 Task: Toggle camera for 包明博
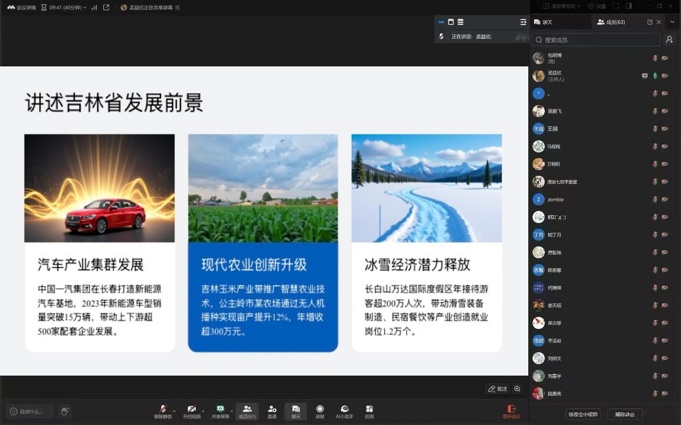pyautogui.click(x=665, y=58)
